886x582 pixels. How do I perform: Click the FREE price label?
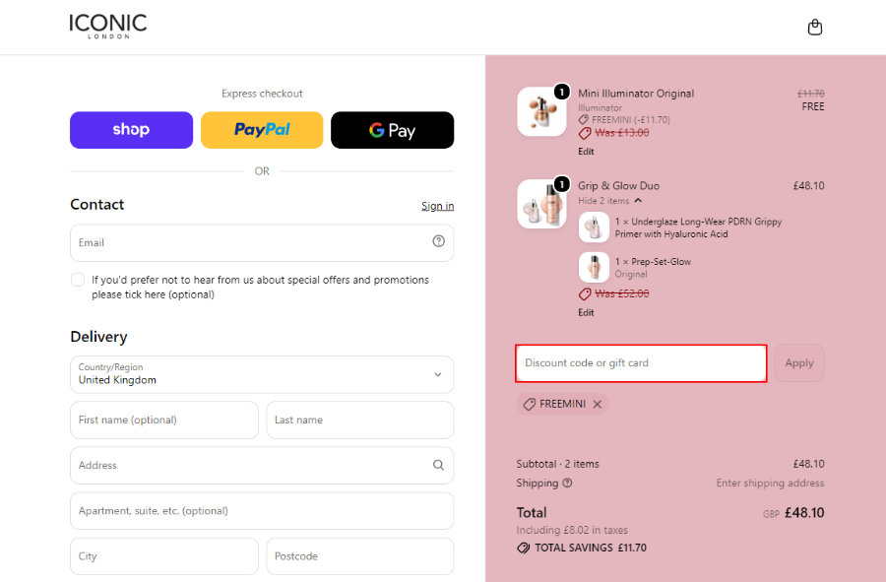tap(812, 106)
